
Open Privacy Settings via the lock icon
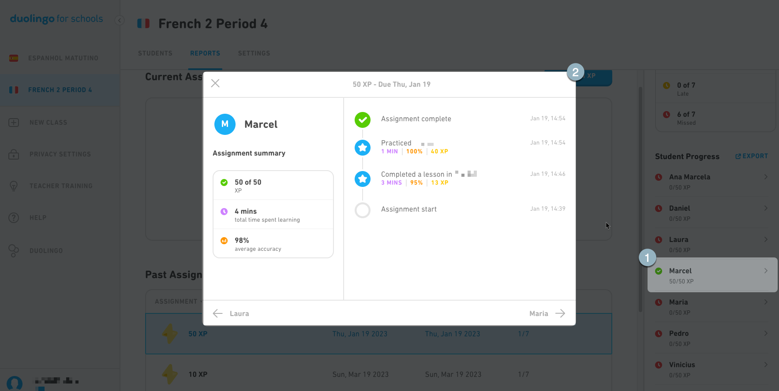[x=14, y=154]
